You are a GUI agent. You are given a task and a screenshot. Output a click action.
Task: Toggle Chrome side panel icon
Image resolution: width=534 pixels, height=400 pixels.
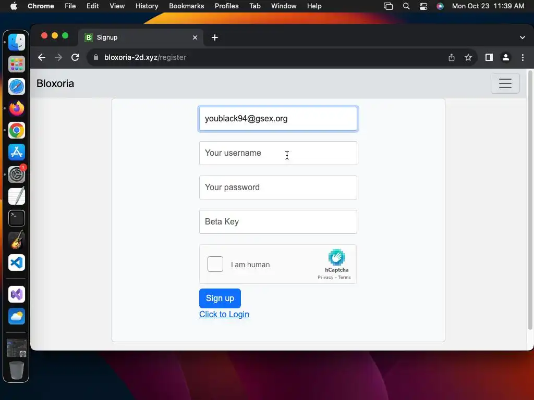pos(489,57)
